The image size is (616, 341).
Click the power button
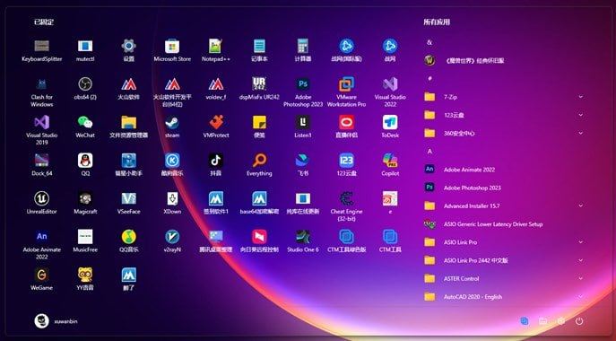click(579, 321)
